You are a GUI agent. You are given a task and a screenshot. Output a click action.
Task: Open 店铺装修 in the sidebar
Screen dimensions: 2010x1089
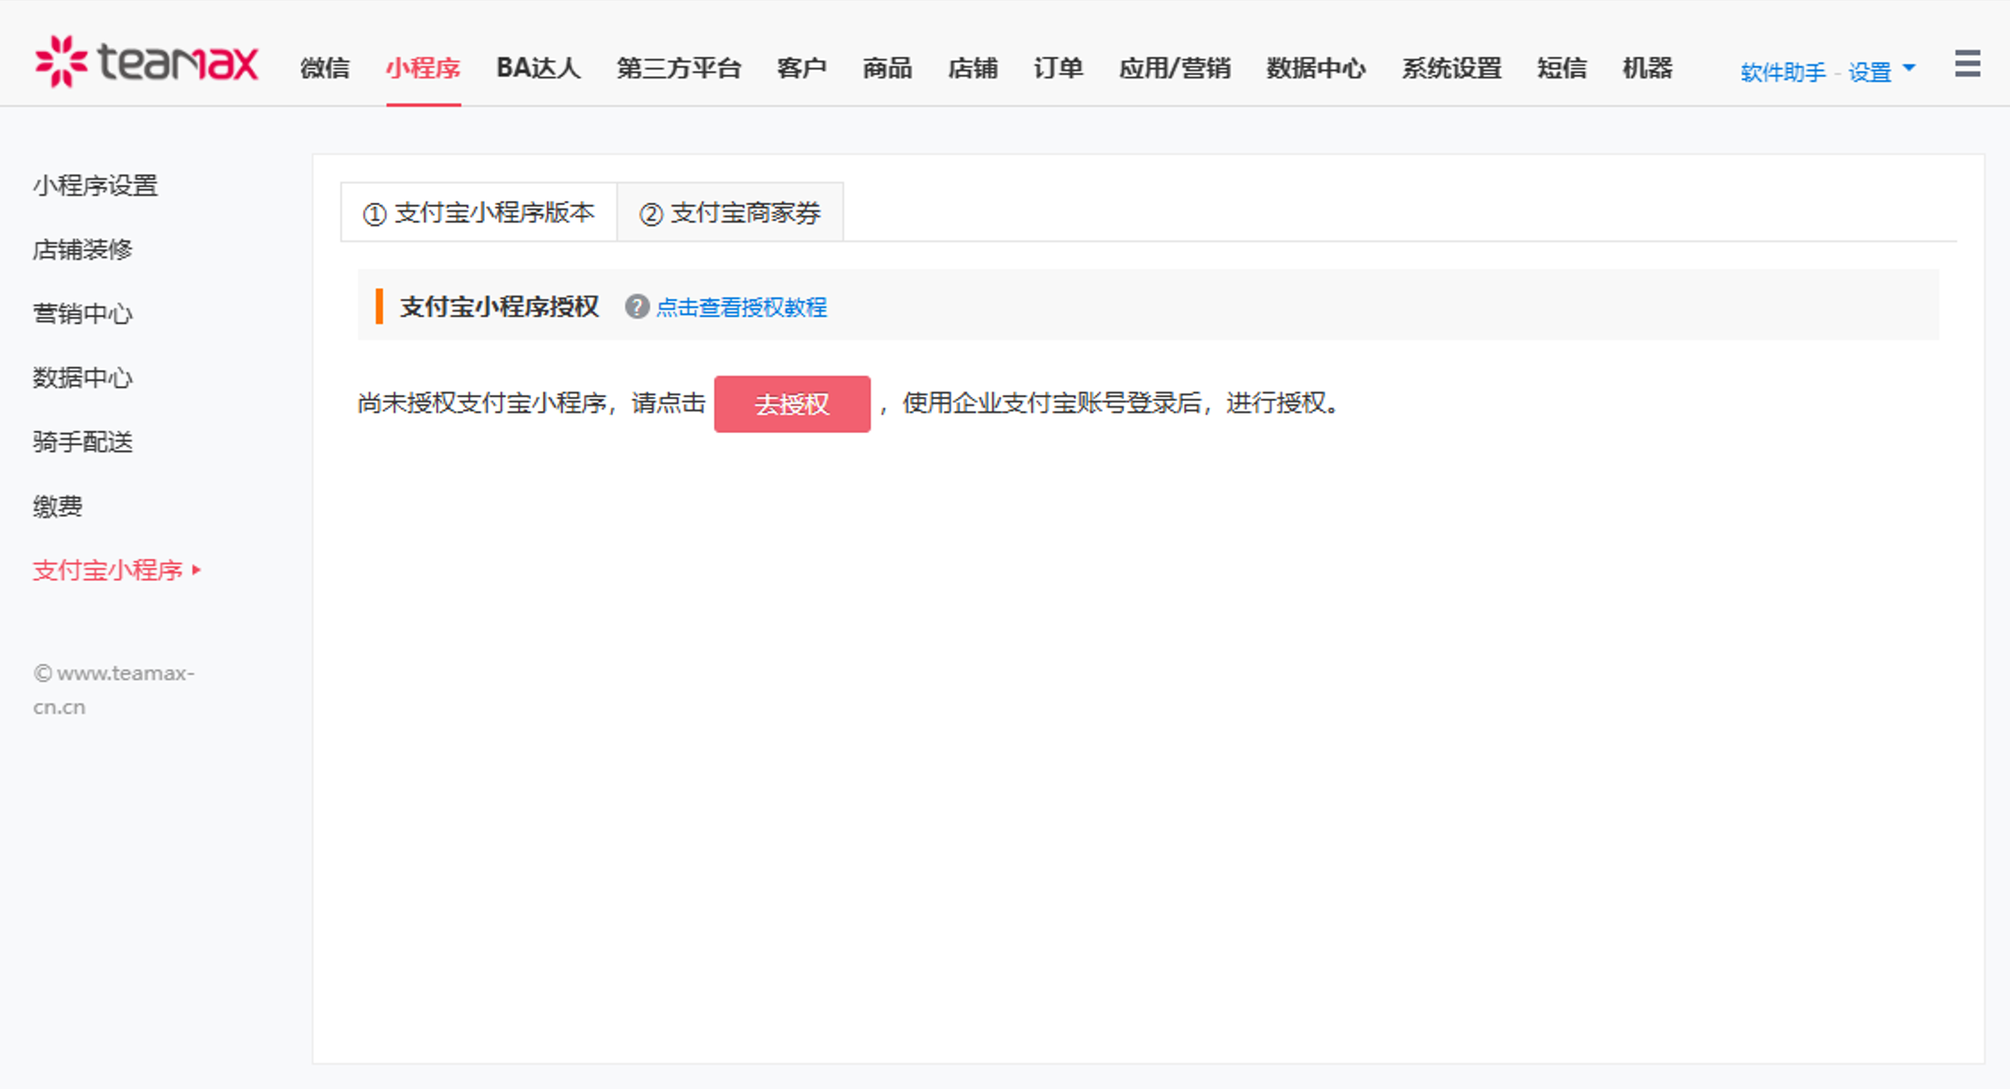83,249
